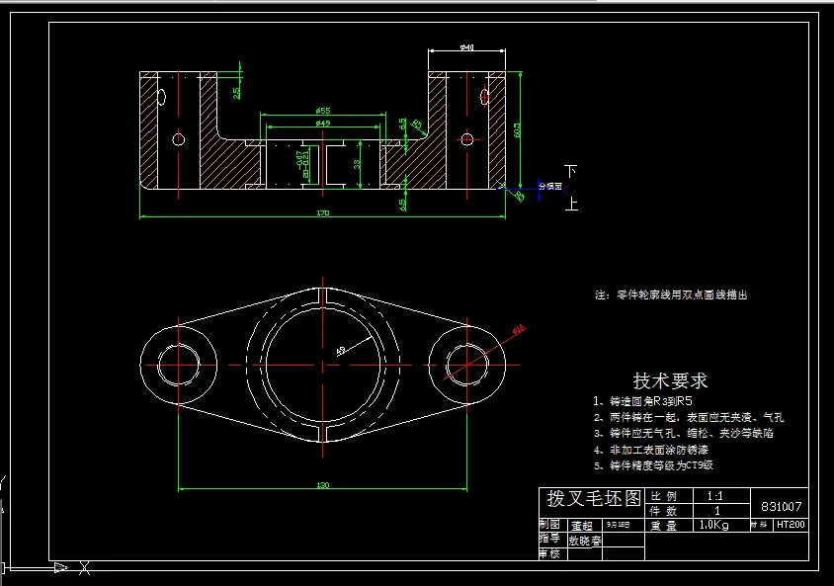The image size is (834, 586).
Task: Select requirement 4 非加工表面涂防锈漆
Action: 650,450
